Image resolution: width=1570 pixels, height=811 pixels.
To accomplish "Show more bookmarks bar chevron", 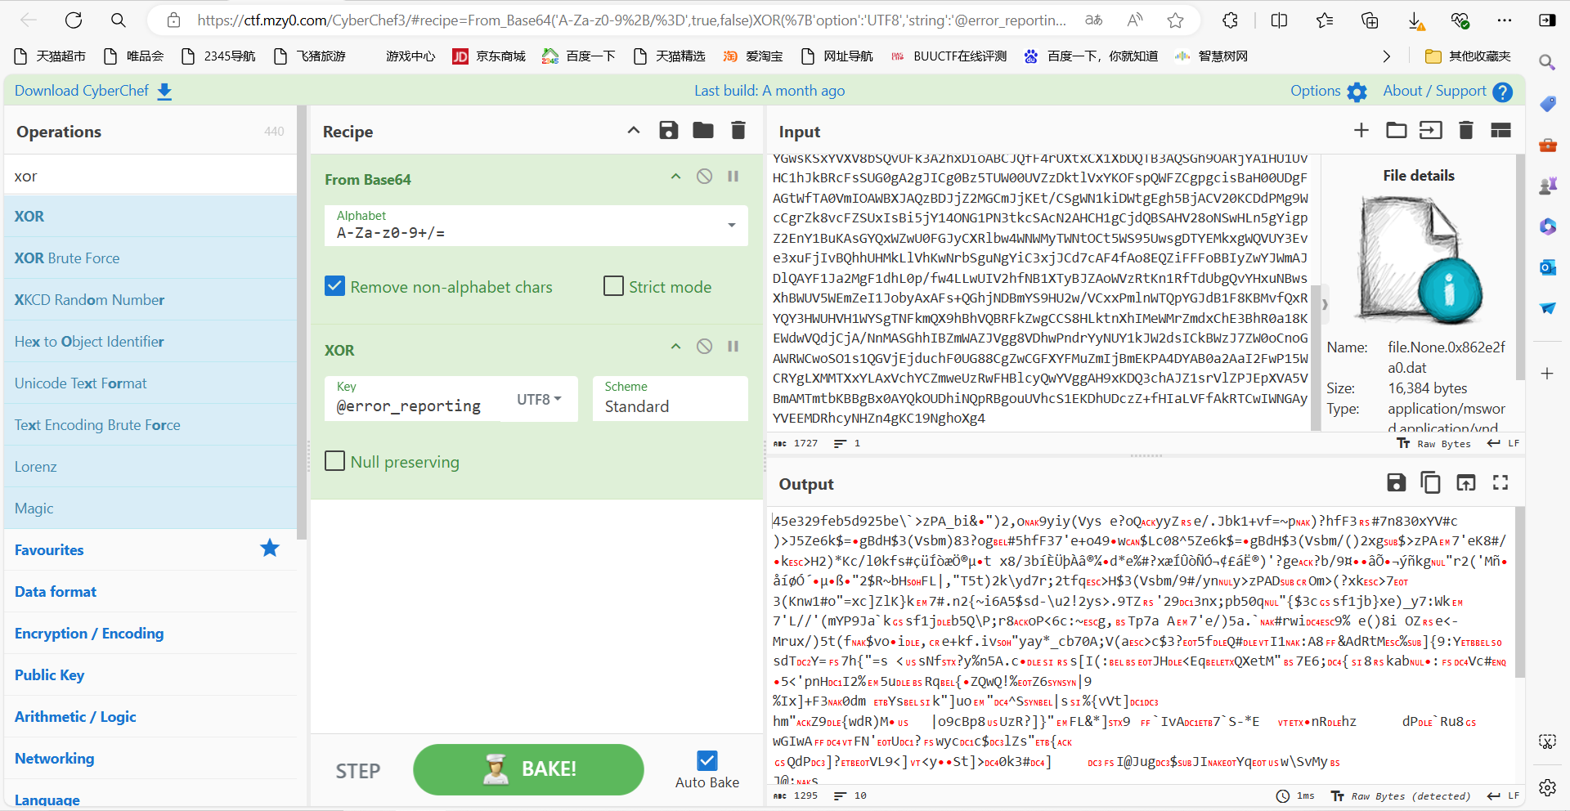I will [1386, 56].
